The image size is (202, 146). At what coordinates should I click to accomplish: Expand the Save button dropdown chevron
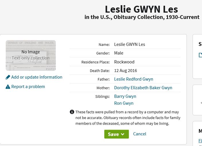coord(123,134)
